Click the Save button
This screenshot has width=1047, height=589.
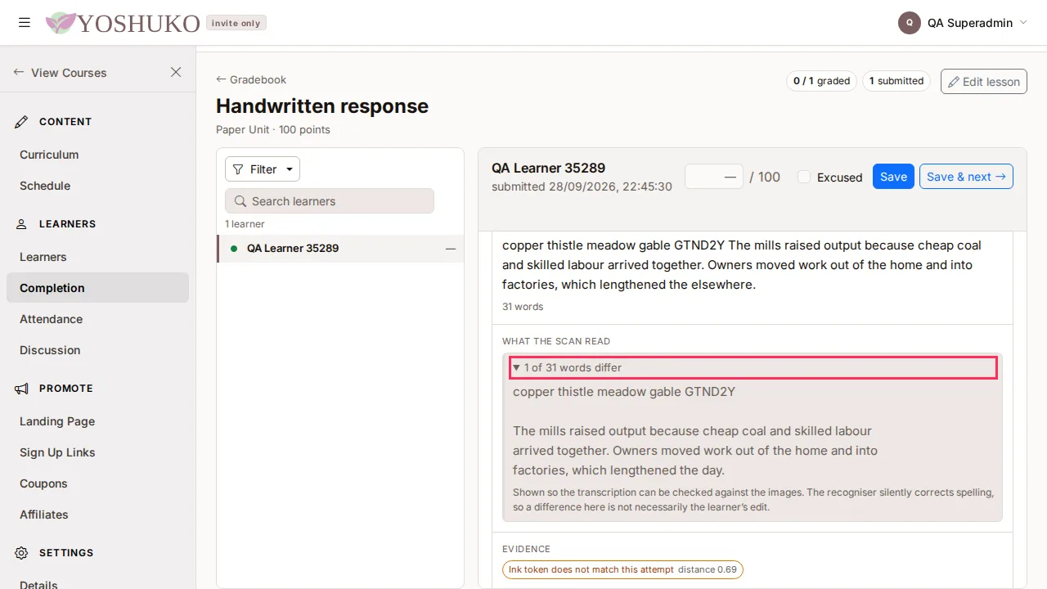tap(893, 177)
